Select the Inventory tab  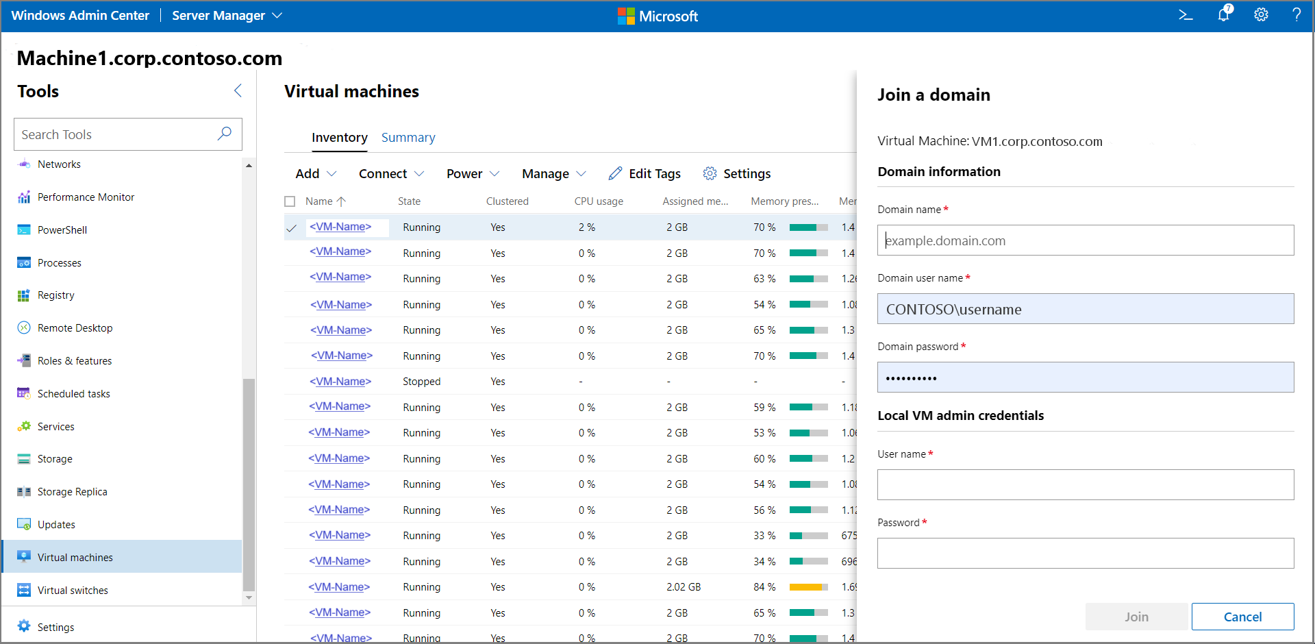(339, 138)
